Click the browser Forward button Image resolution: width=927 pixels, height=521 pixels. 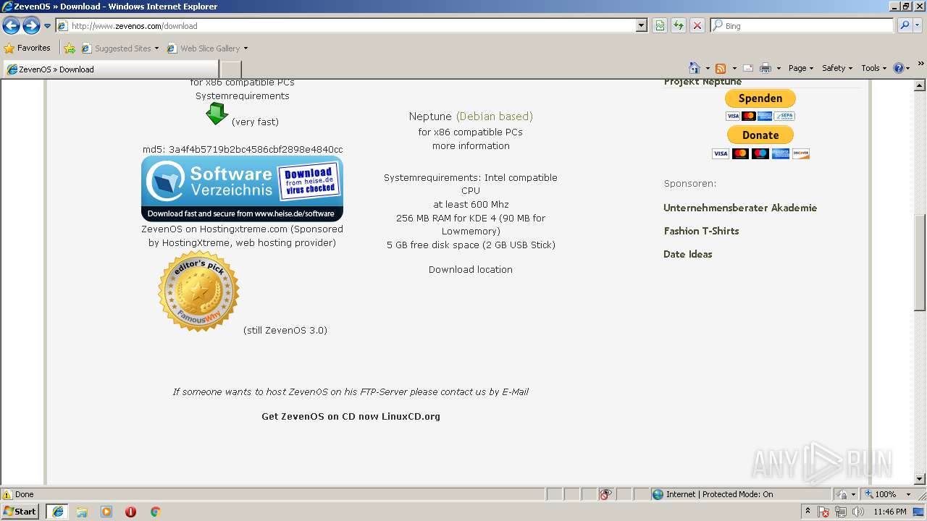coord(31,26)
